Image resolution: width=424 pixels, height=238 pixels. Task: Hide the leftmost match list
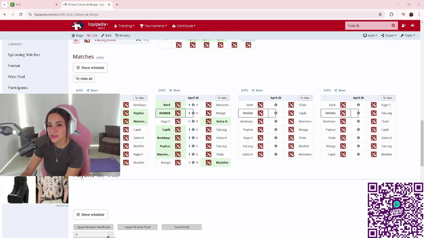(140, 98)
